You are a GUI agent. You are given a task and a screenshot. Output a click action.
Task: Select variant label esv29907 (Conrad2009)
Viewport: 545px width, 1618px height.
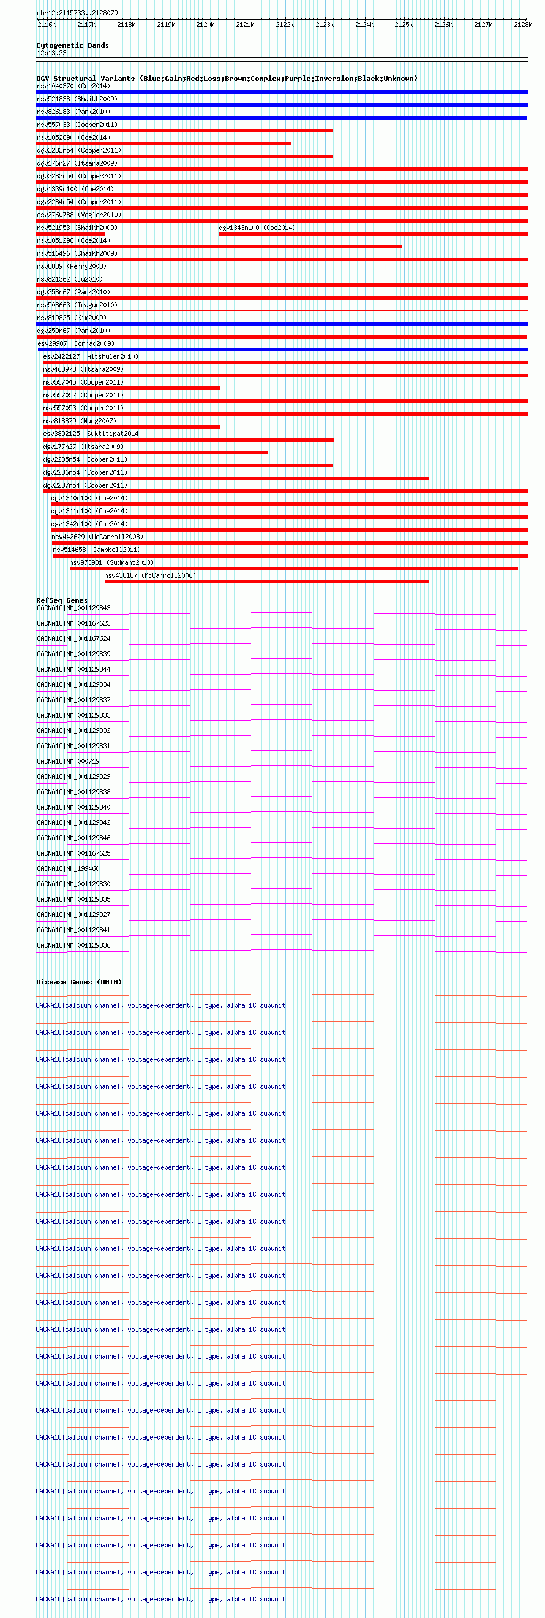76,343
